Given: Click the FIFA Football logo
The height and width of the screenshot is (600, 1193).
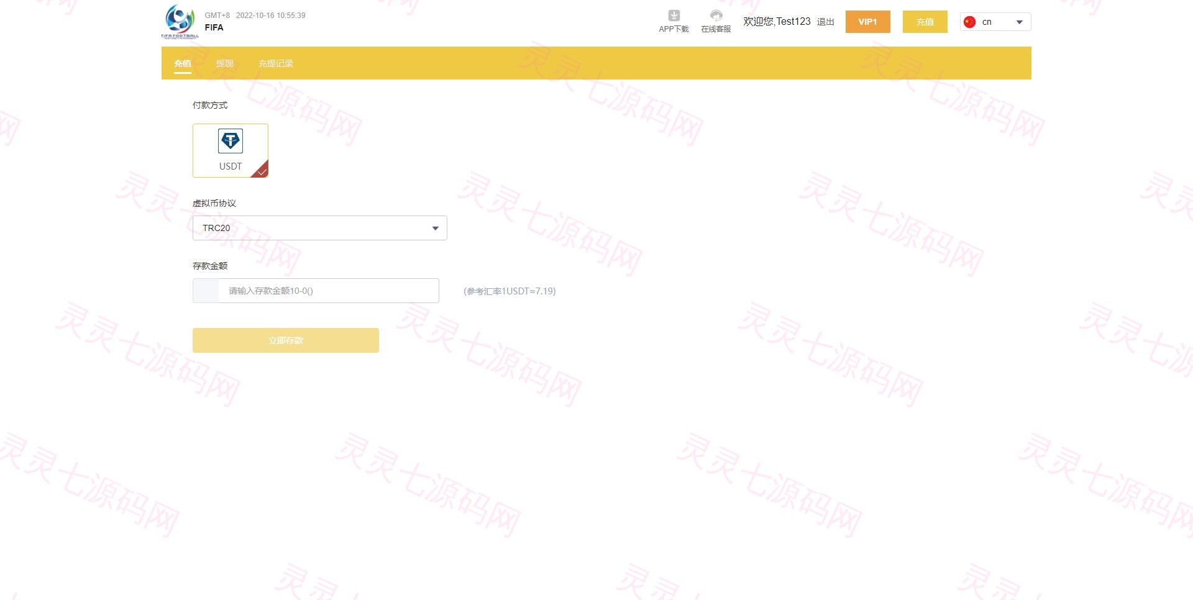Looking at the screenshot, I should 180,22.
